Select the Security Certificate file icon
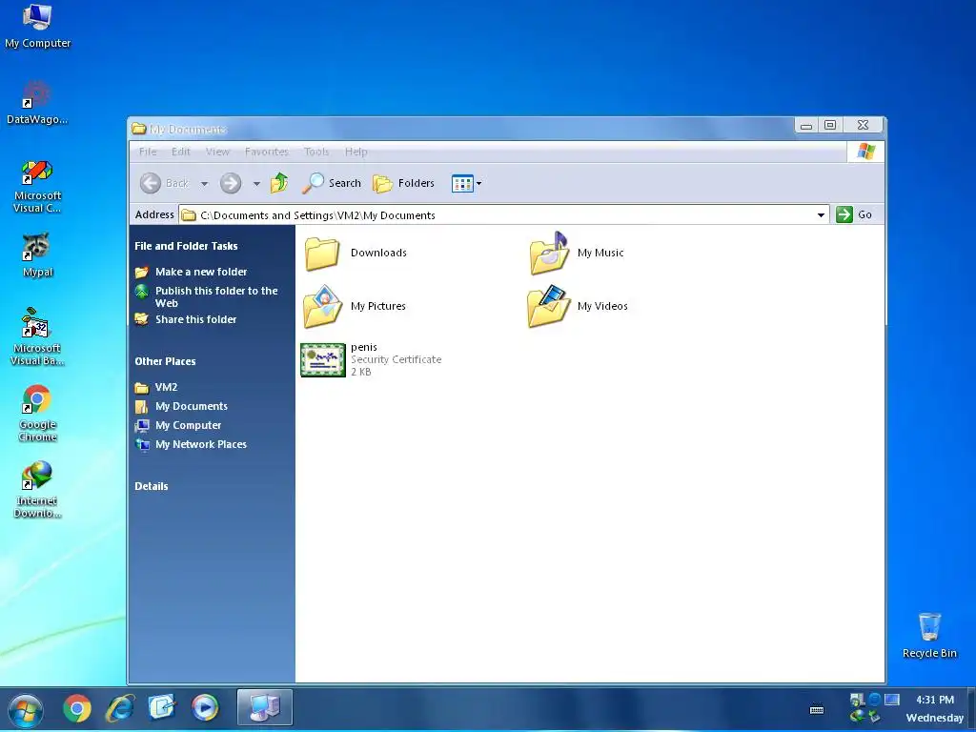This screenshot has width=976, height=732. tap(323, 359)
